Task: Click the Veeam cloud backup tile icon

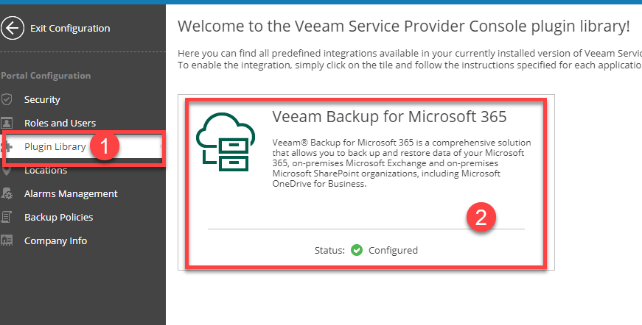Action: coord(226,141)
